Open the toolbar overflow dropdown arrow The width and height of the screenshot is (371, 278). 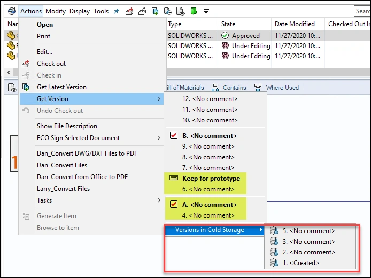[206, 11]
